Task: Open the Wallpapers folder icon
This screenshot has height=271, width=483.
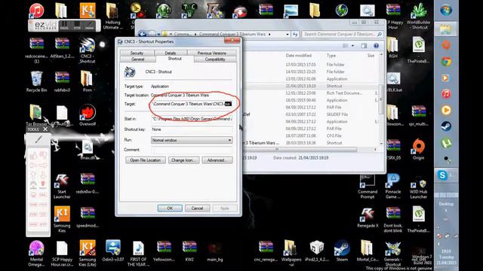Action: pyautogui.click(x=291, y=253)
